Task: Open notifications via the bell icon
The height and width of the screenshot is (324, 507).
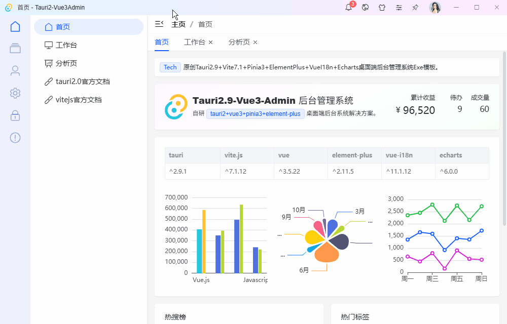Action: click(x=349, y=8)
